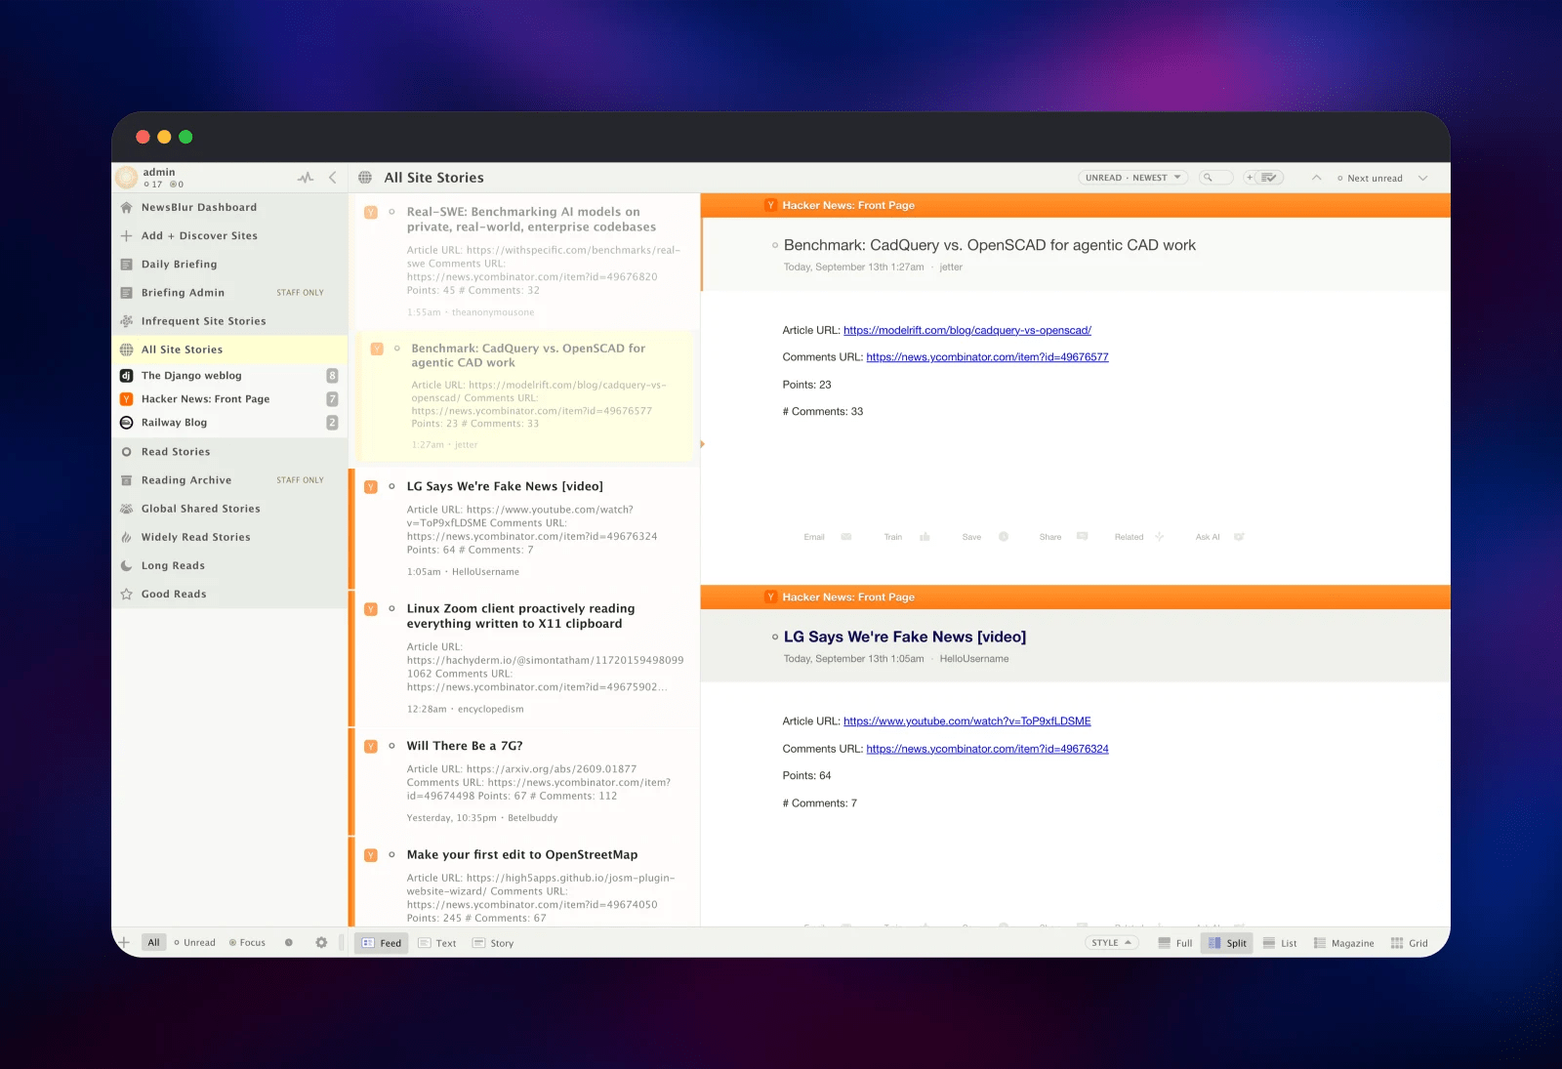Toggle unread dot on LG Says story row

[x=392, y=486]
